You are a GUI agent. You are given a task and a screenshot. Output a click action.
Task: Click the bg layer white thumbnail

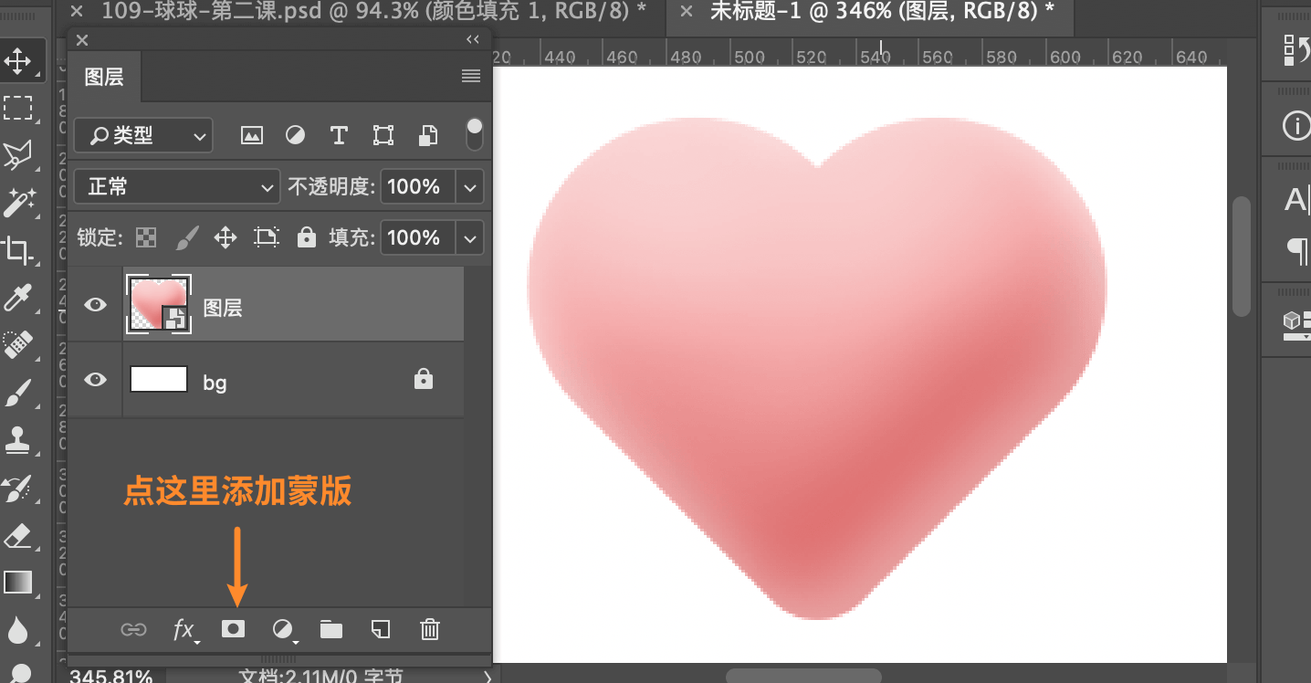pyautogui.click(x=159, y=379)
